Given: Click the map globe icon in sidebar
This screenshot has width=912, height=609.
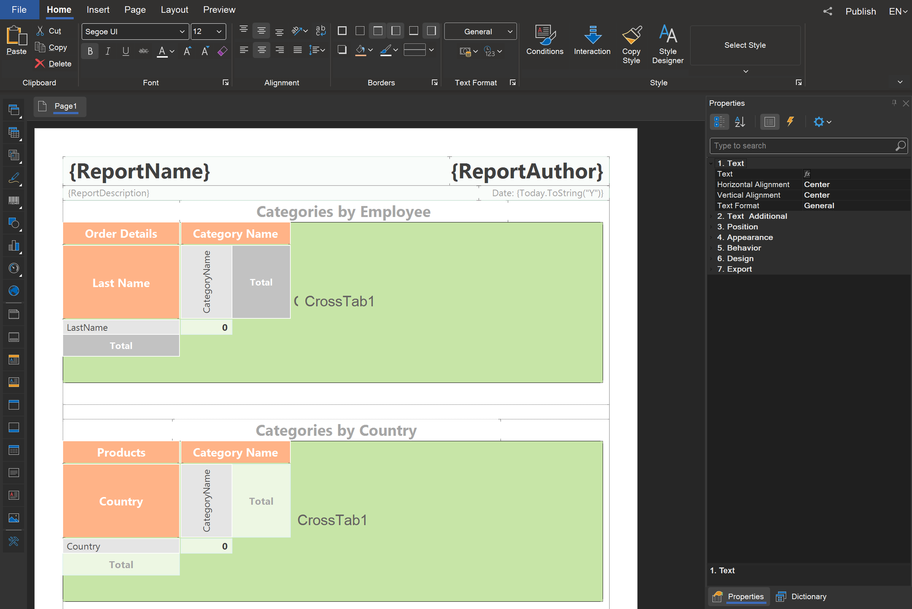Looking at the screenshot, I should click(13, 291).
